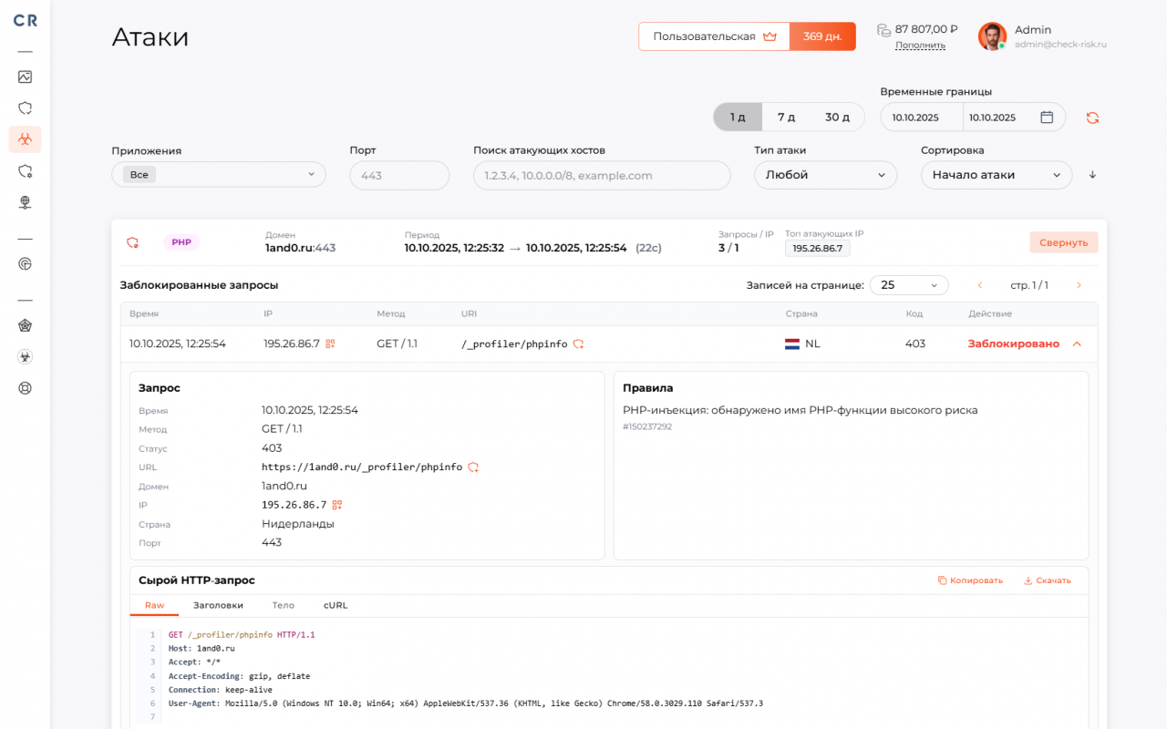Click the domain 1and0.ru:443
The height and width of the screenshot is (729, 1167).
pyautogui.click(x=301, y=248)
